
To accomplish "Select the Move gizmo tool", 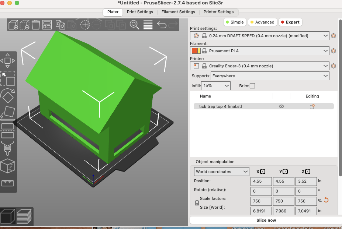I will (x=8, y=61).
